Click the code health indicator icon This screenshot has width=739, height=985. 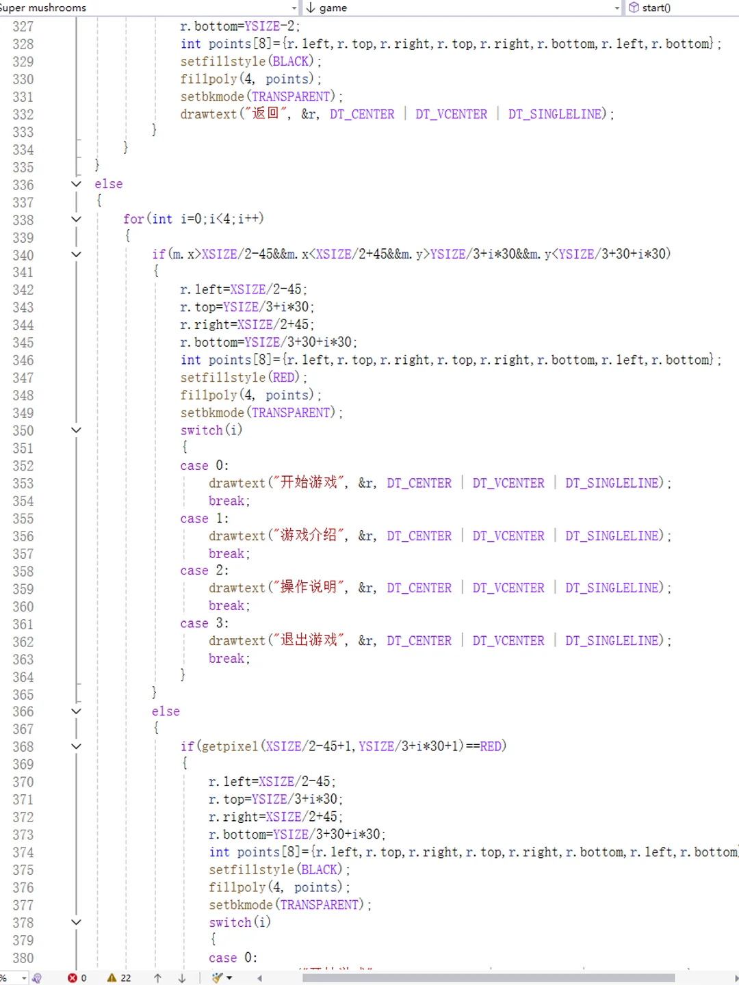[x=37, y=978]
